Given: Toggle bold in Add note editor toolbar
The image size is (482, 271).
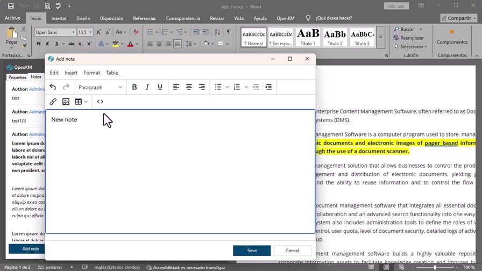Looking at the screenshot, I should click(134, 87).
